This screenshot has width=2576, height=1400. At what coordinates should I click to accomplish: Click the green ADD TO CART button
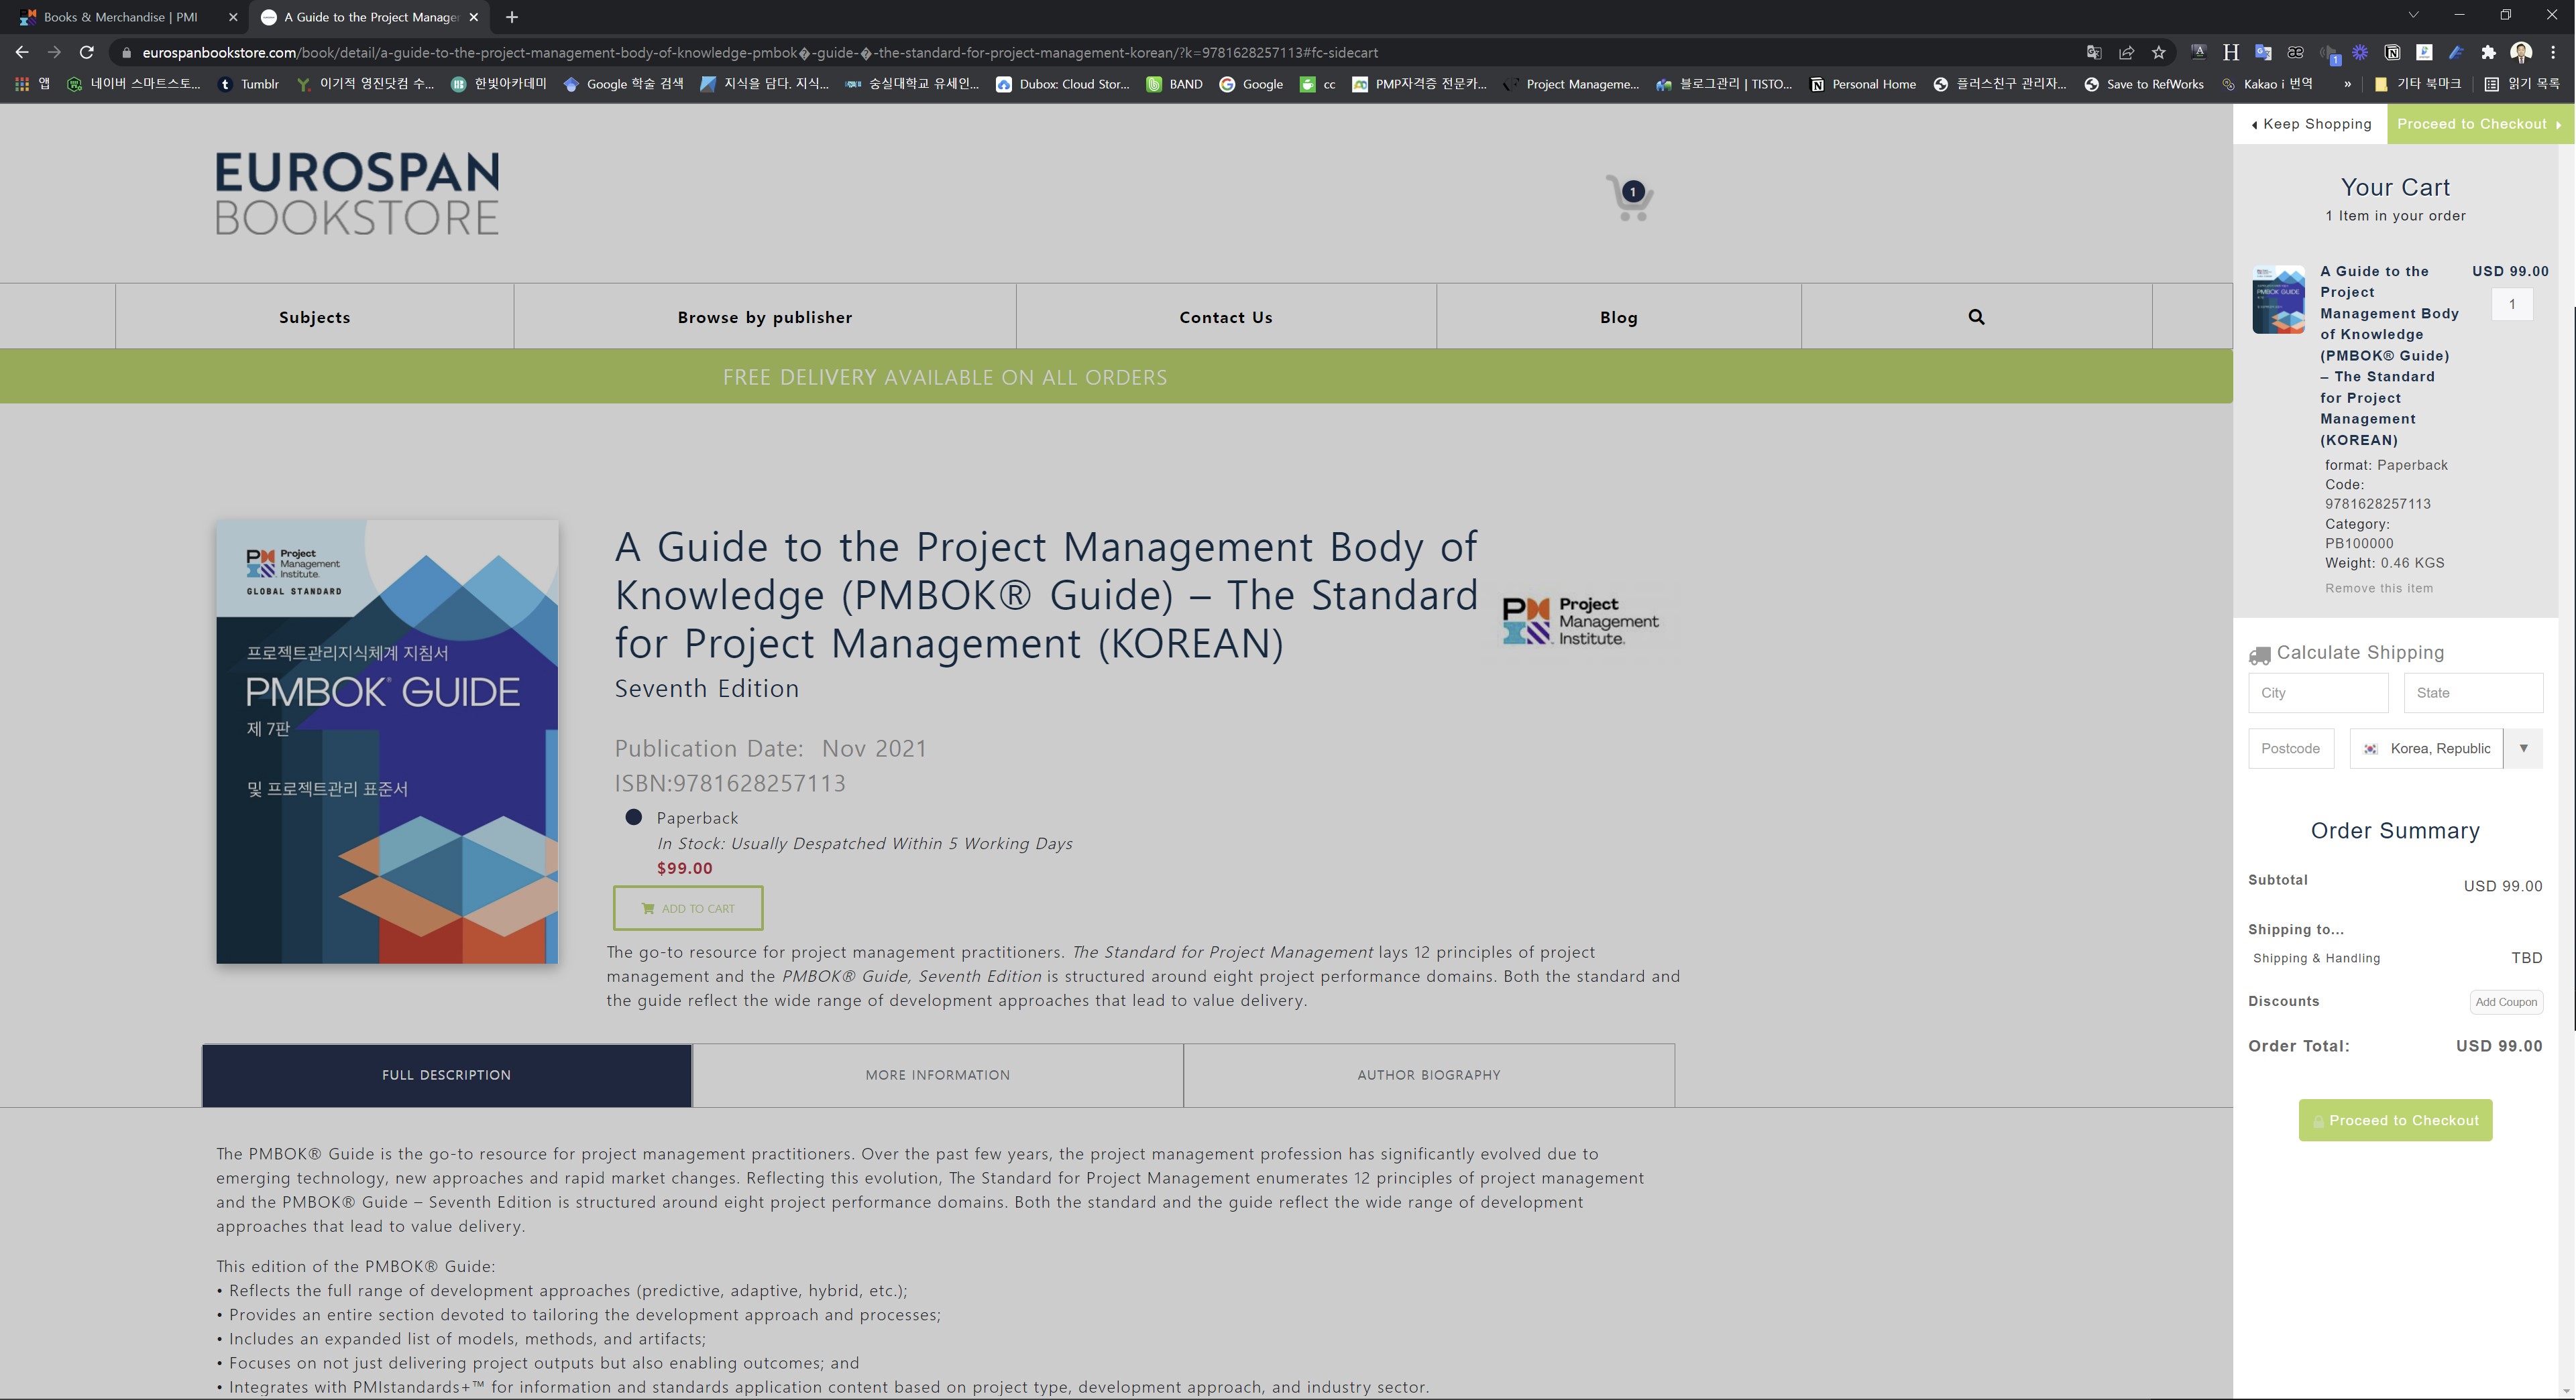coord(688,908)
